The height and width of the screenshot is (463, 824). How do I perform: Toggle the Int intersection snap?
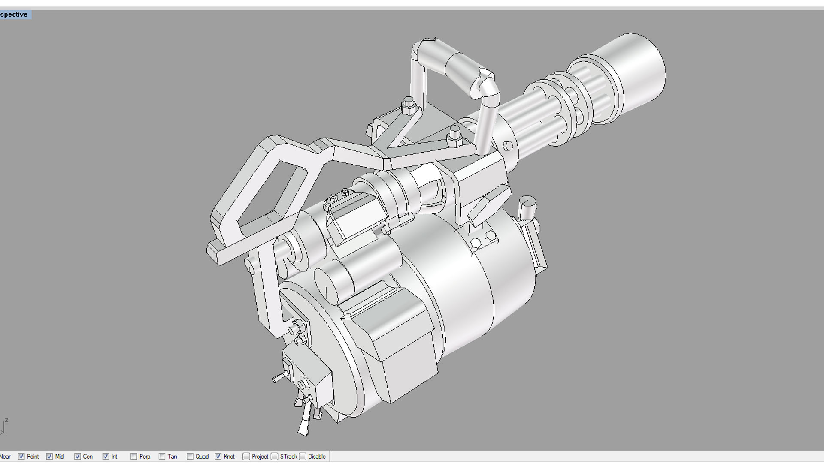(106, 457)
